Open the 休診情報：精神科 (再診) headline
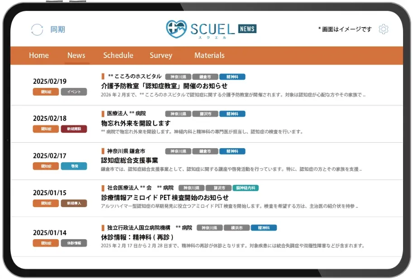This screenshot has width=413, height=279. (x=137, y=237)
